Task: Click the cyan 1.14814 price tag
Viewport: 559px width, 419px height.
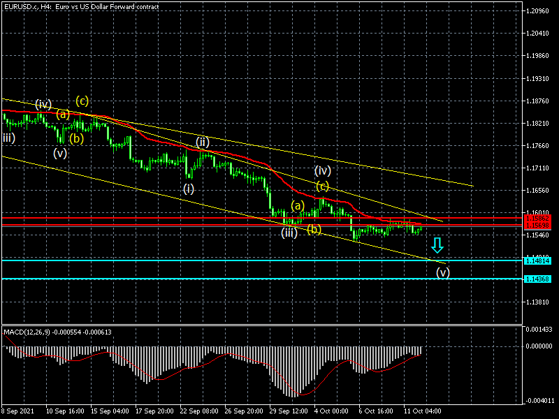Action: [542, 260]
